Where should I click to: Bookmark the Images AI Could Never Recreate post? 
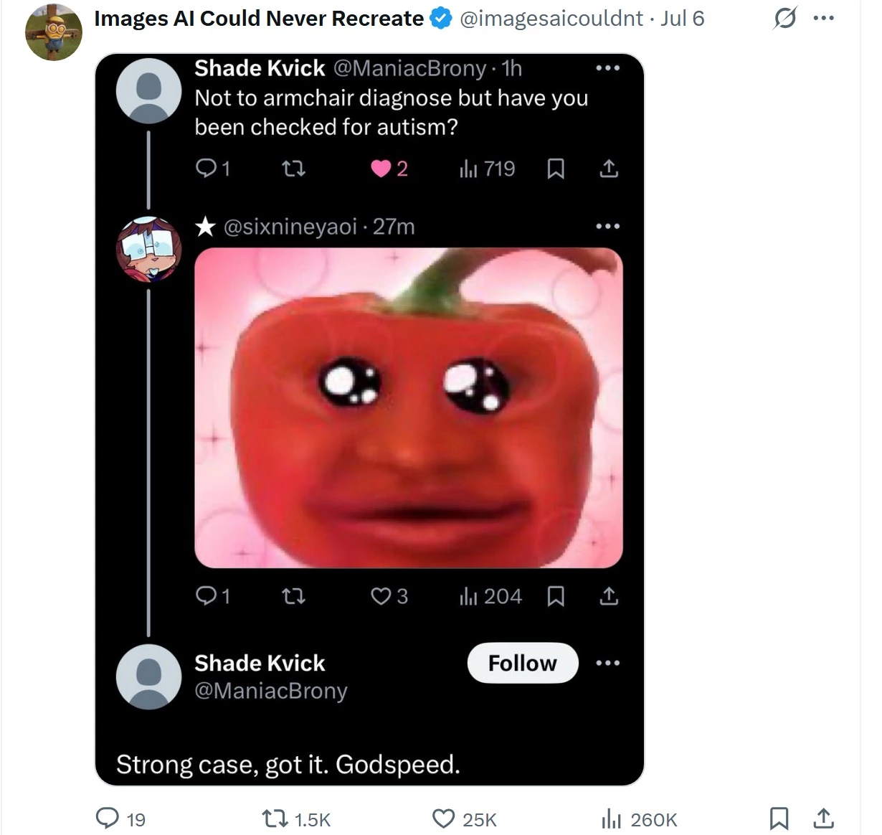click(779, 819)
